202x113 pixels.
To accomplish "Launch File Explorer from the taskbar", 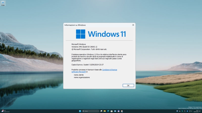I will pyautogui.click(x=105, y=111).
